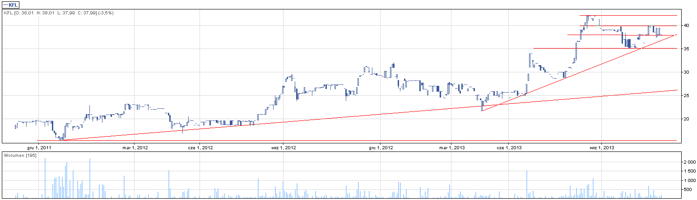Click price axis value 40
The height and width of the screenshot is (200, 697).
[x=686, y=26]
